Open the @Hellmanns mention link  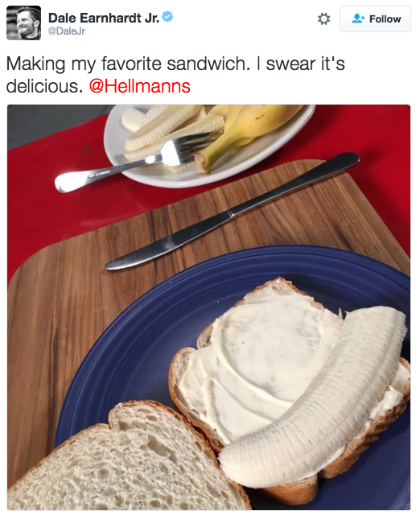pyautogui.click(x=139, y=86)
